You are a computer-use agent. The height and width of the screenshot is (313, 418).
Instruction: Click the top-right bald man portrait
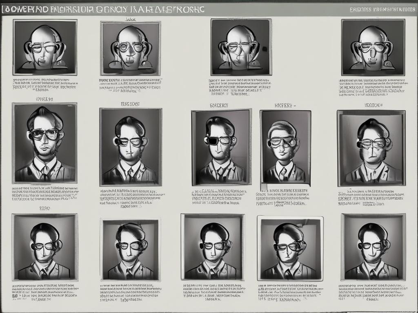pos(373,47)
